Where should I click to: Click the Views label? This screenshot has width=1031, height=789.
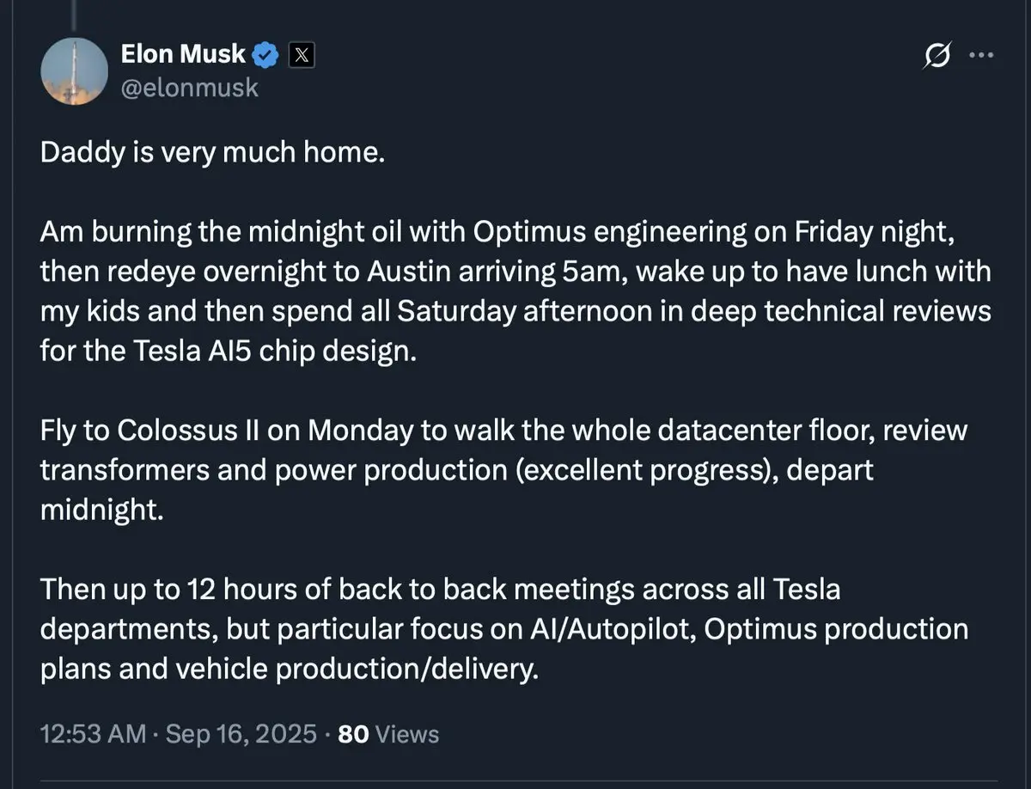(407, 734)
